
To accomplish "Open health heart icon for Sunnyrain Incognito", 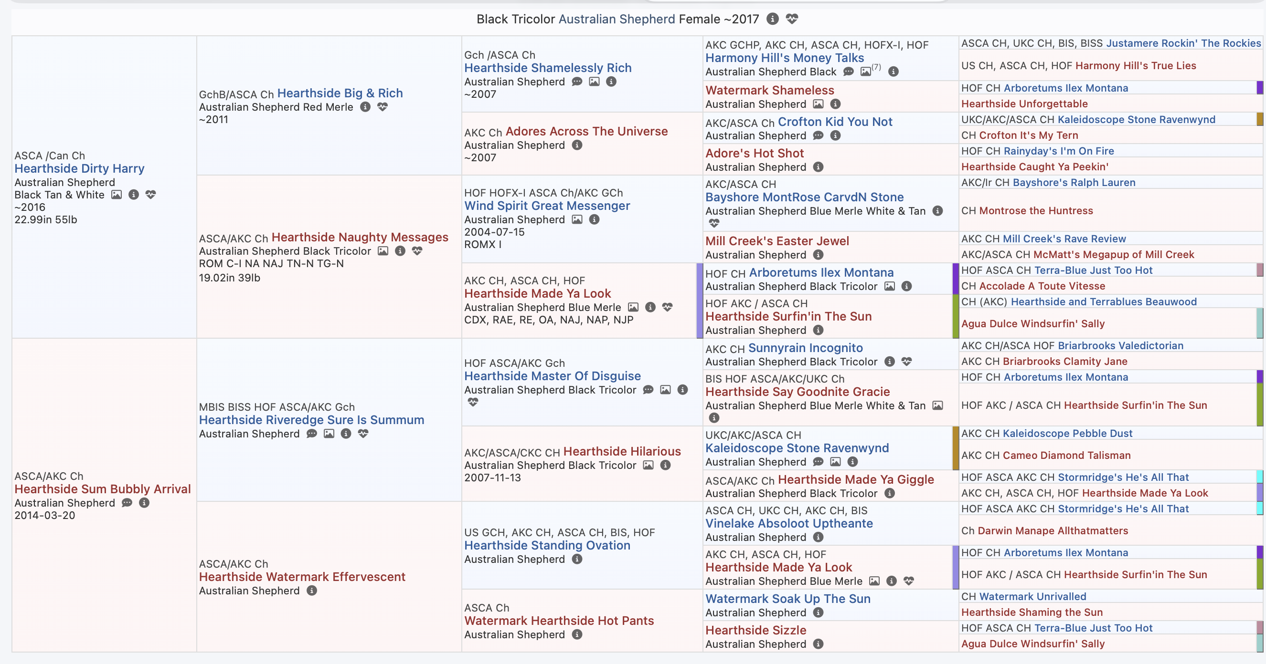I will [907, 361].
